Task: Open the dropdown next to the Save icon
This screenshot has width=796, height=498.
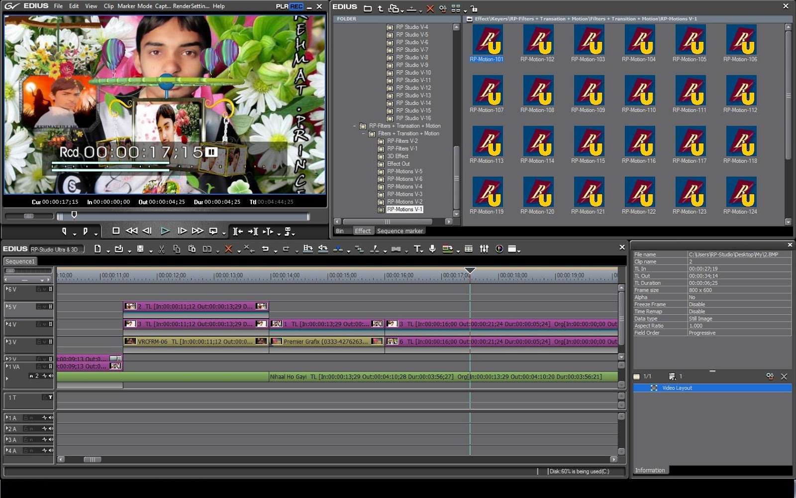Action: [x=152, y=249]
